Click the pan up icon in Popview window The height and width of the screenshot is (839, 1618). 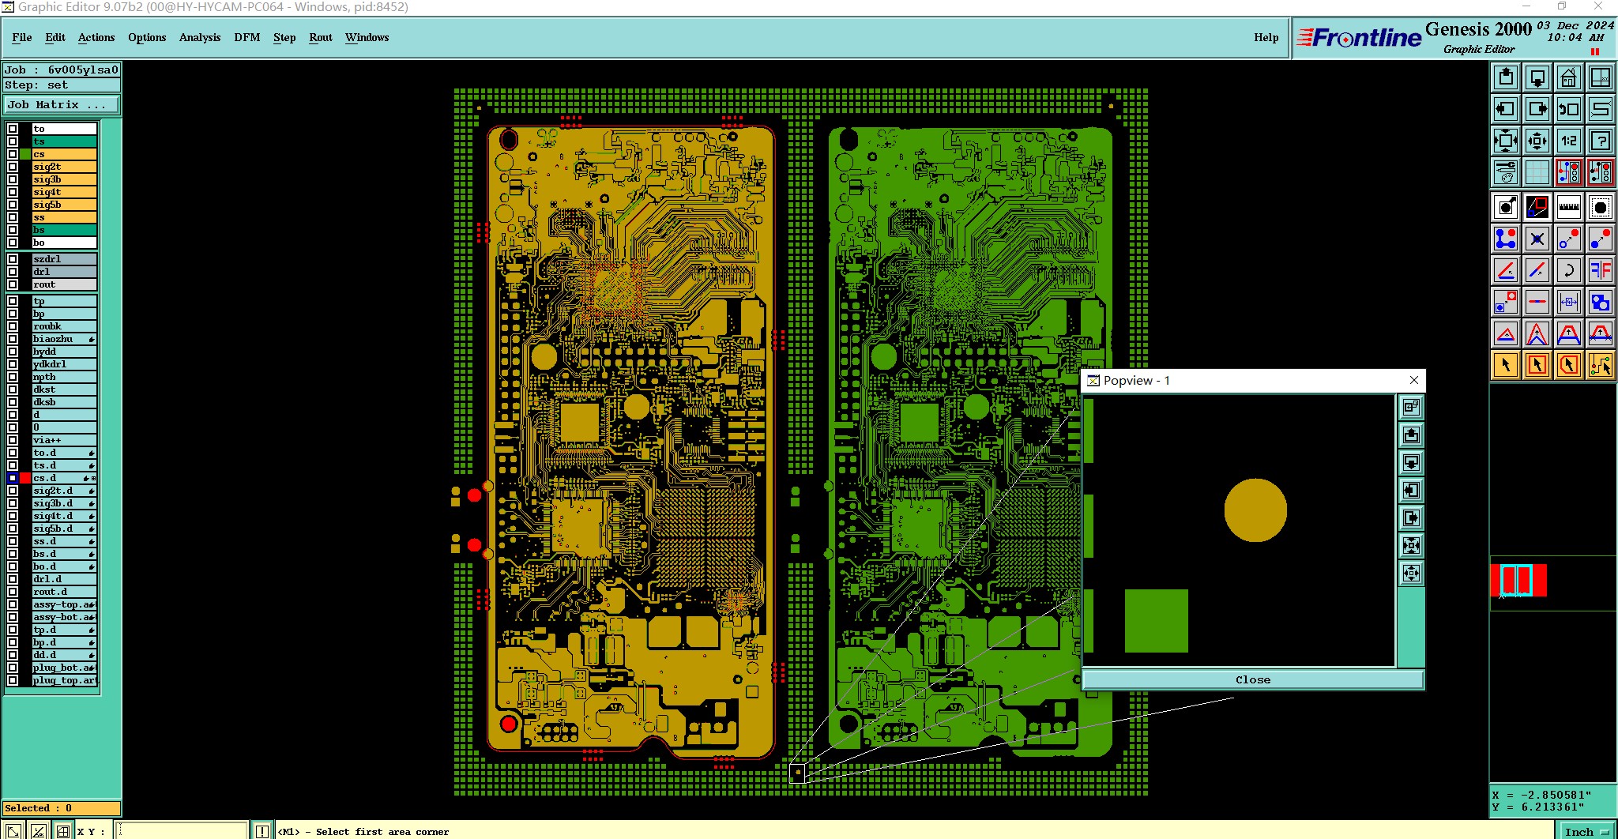1411,435
